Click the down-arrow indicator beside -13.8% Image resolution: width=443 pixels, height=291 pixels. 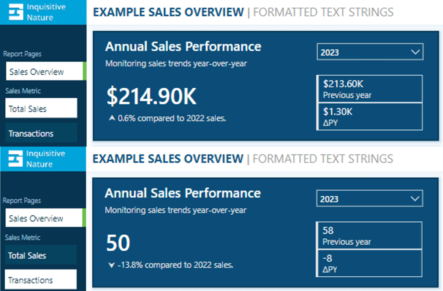112,265
